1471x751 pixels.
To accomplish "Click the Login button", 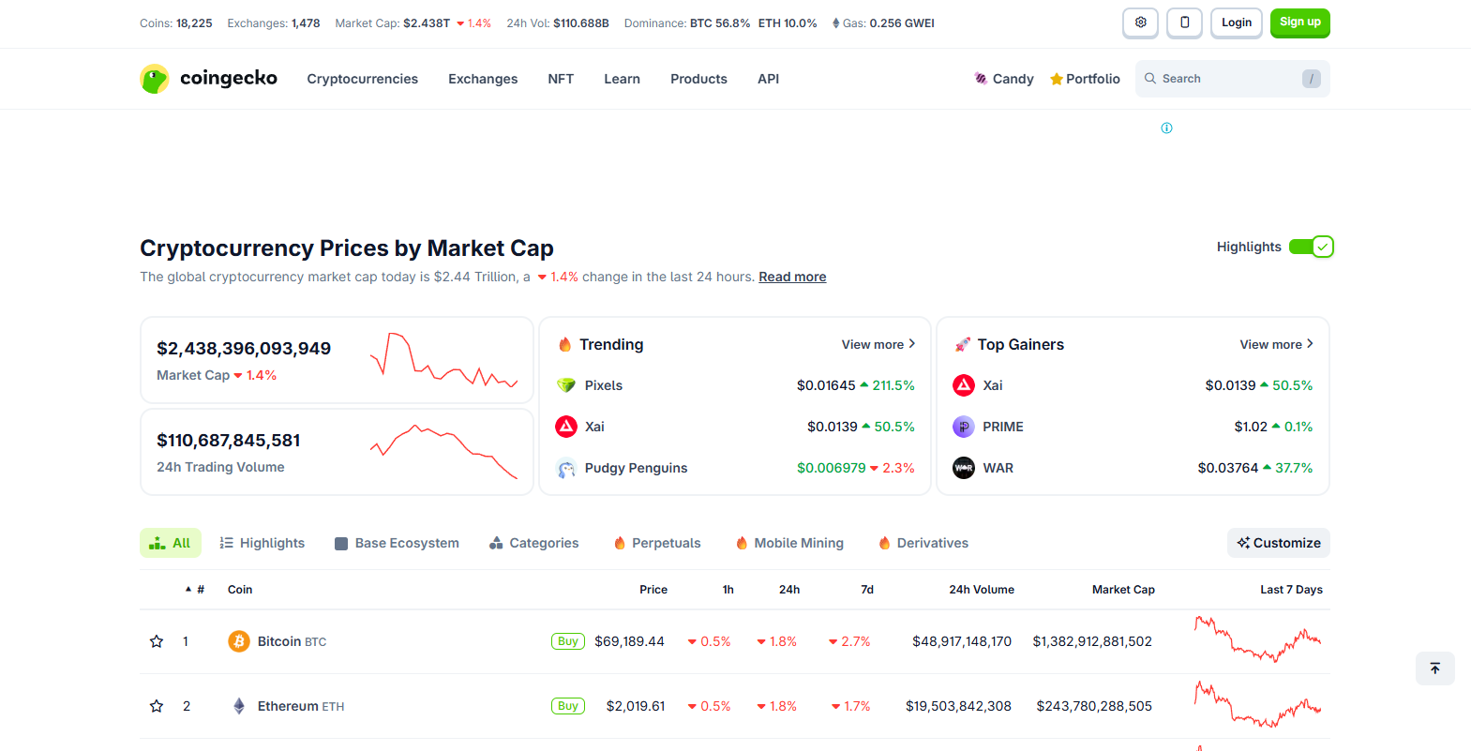I will pos(1237,23).
